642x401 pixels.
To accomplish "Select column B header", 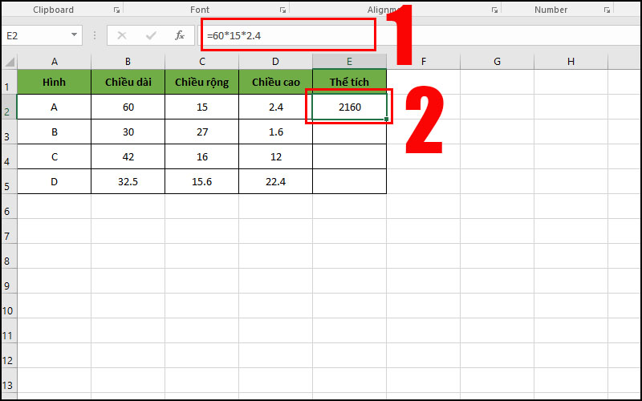I will (x=128, y=62).
